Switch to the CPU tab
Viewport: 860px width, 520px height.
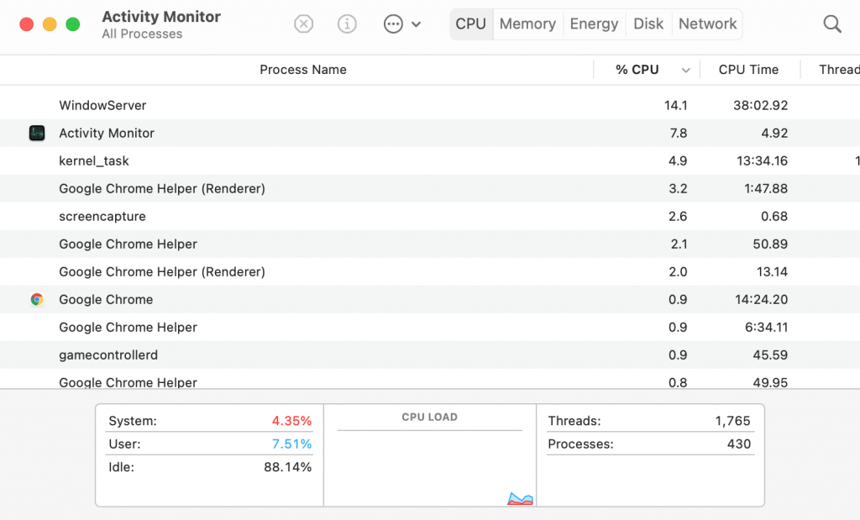[471, 24]
